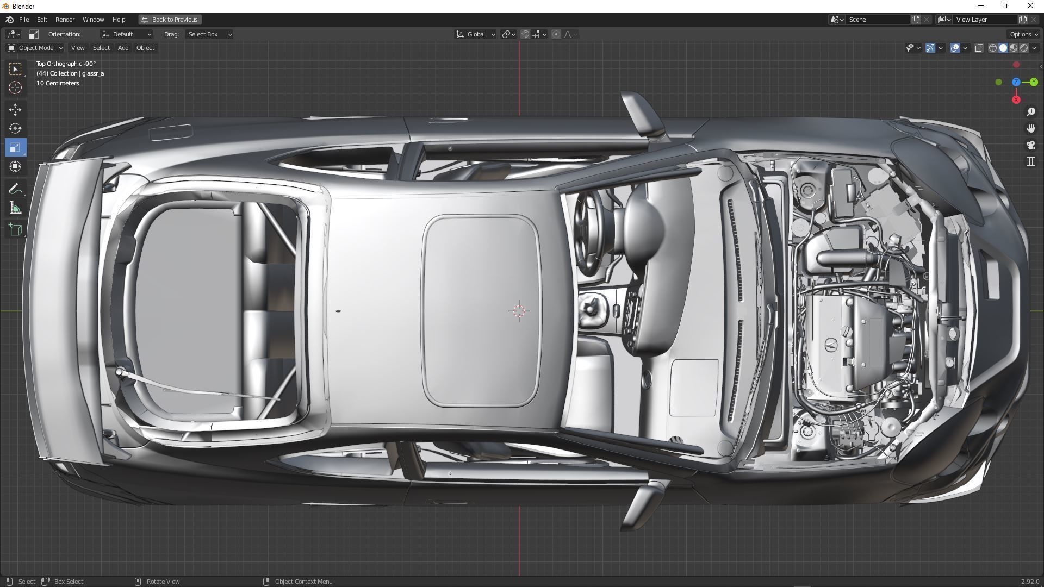Click the View Layer name field
This screenshot has height=587, width=1044.
(985, 20)
